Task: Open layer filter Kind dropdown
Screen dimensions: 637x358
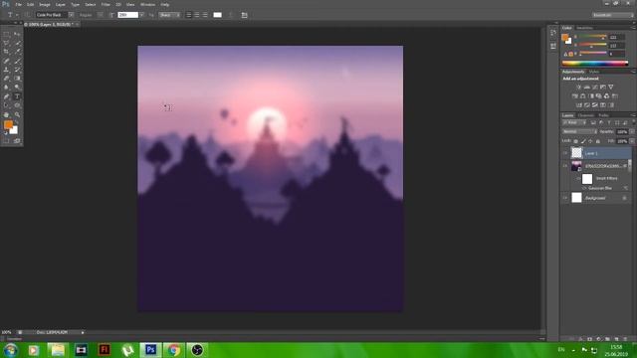Action: pos(574,122)
